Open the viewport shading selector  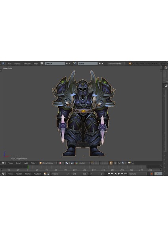[x=61, y=163]
